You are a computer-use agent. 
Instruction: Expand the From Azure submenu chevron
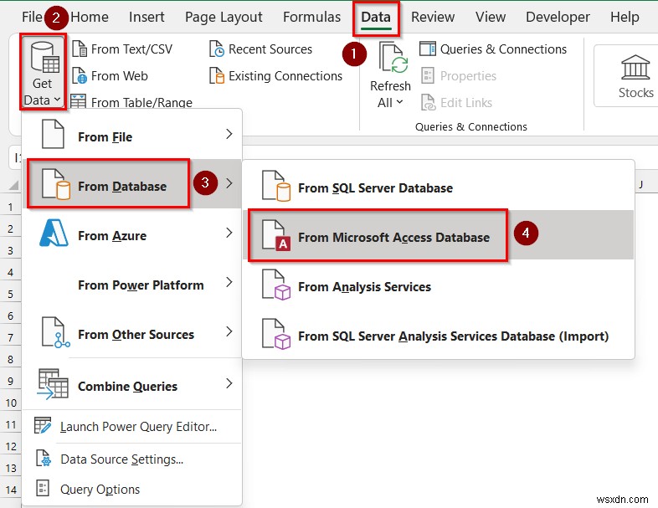[229, 233]
